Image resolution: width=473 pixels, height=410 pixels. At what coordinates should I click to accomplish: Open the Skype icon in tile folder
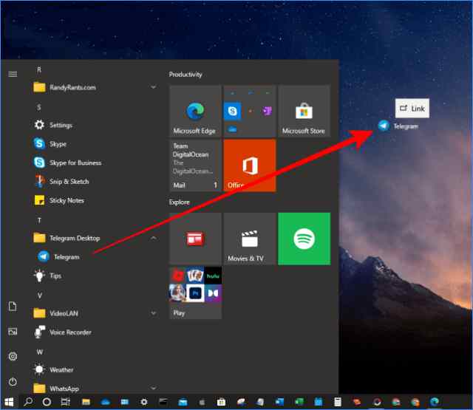(232, 112)
